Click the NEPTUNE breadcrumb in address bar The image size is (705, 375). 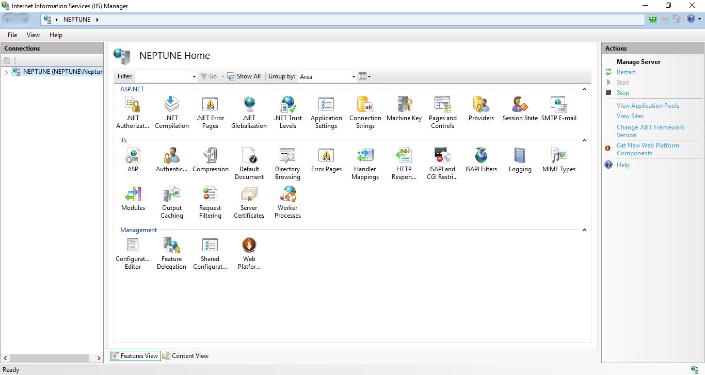(77, 19)
